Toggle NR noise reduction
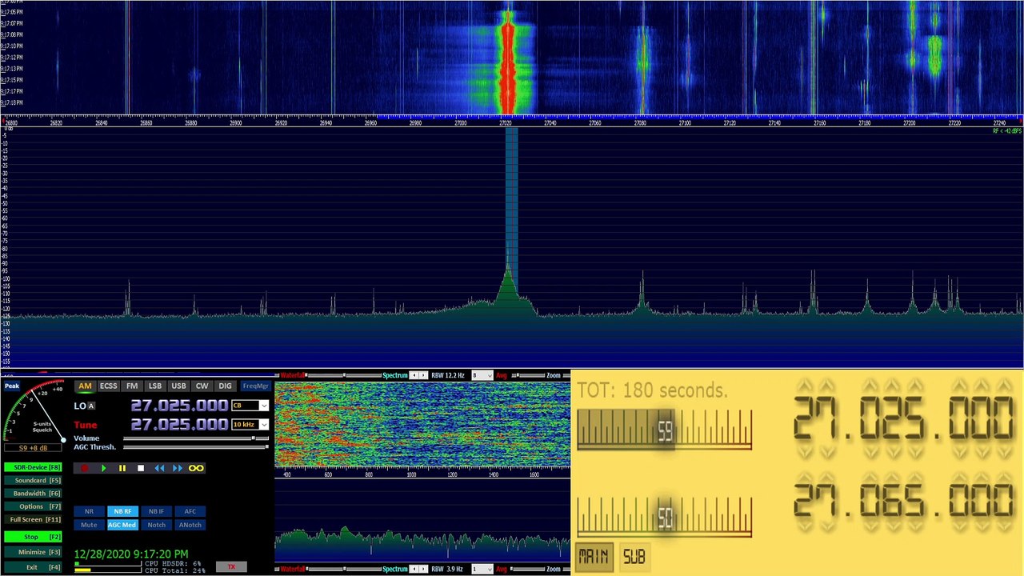Screen dimensions: 1024x576 (89, 511)
